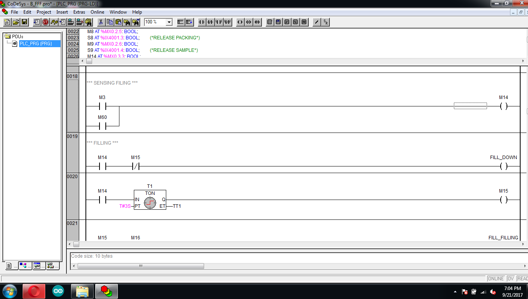This screenshot has width=528, height=299.
Task: Open Windows Explorer from the taskbar
Action: point(82,291)
